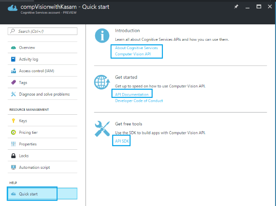Click the Access control (IAM) people icon
276x206 pixels.
tap(14, 71)
